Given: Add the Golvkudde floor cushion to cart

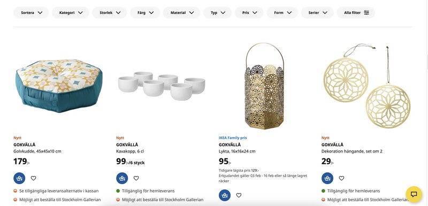Looking at the screenshot, I should (19, 178).
